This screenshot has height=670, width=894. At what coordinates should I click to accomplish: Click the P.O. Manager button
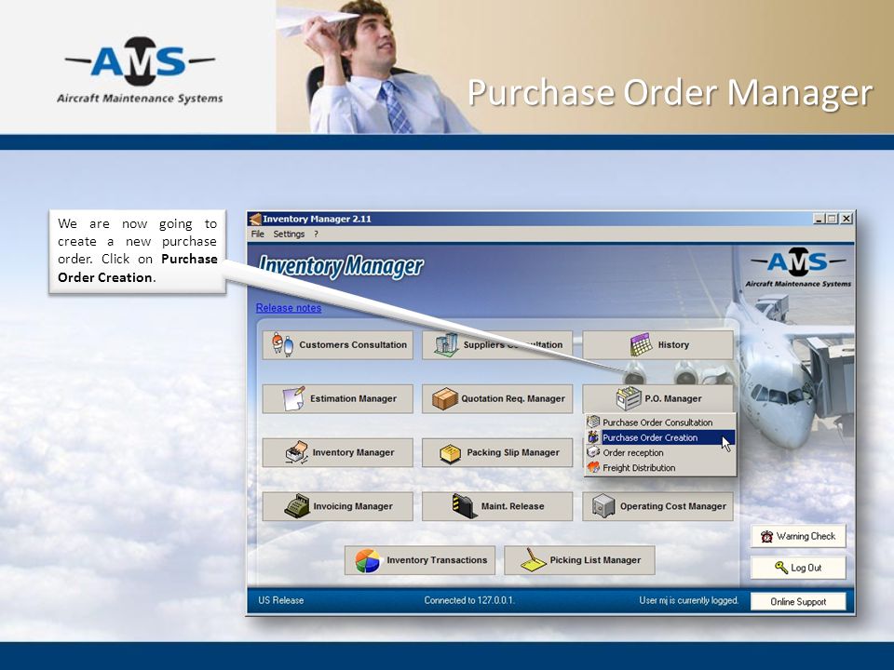pos(657,399)
